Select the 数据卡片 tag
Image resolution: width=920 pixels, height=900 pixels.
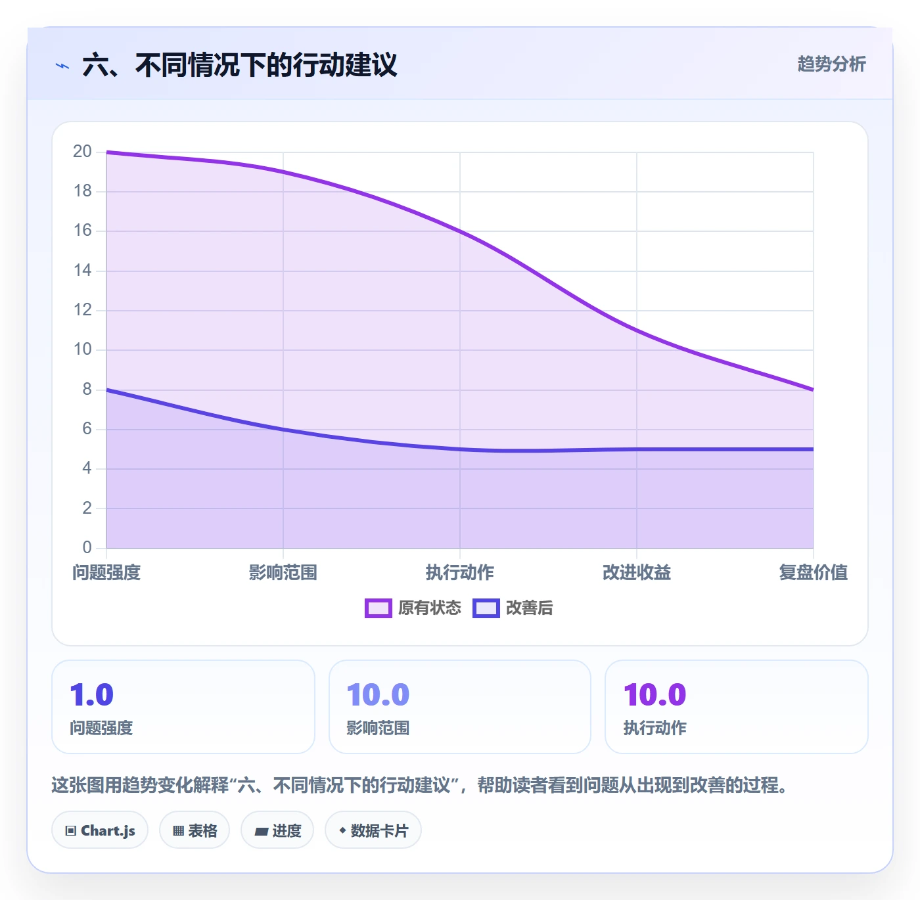pyautogui.click(x=373, y=830)
